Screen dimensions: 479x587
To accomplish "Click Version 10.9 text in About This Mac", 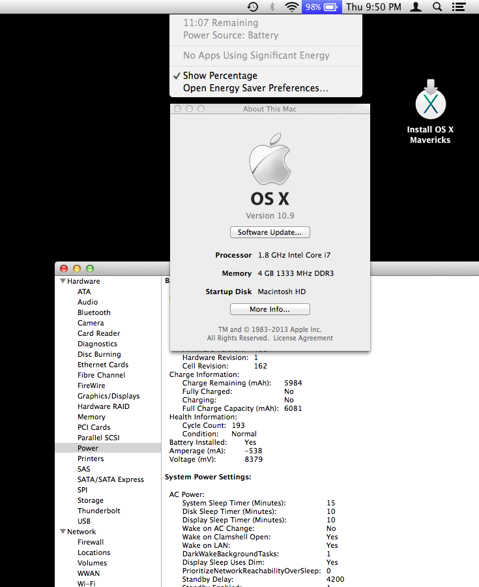I will (x=270, y=216).
